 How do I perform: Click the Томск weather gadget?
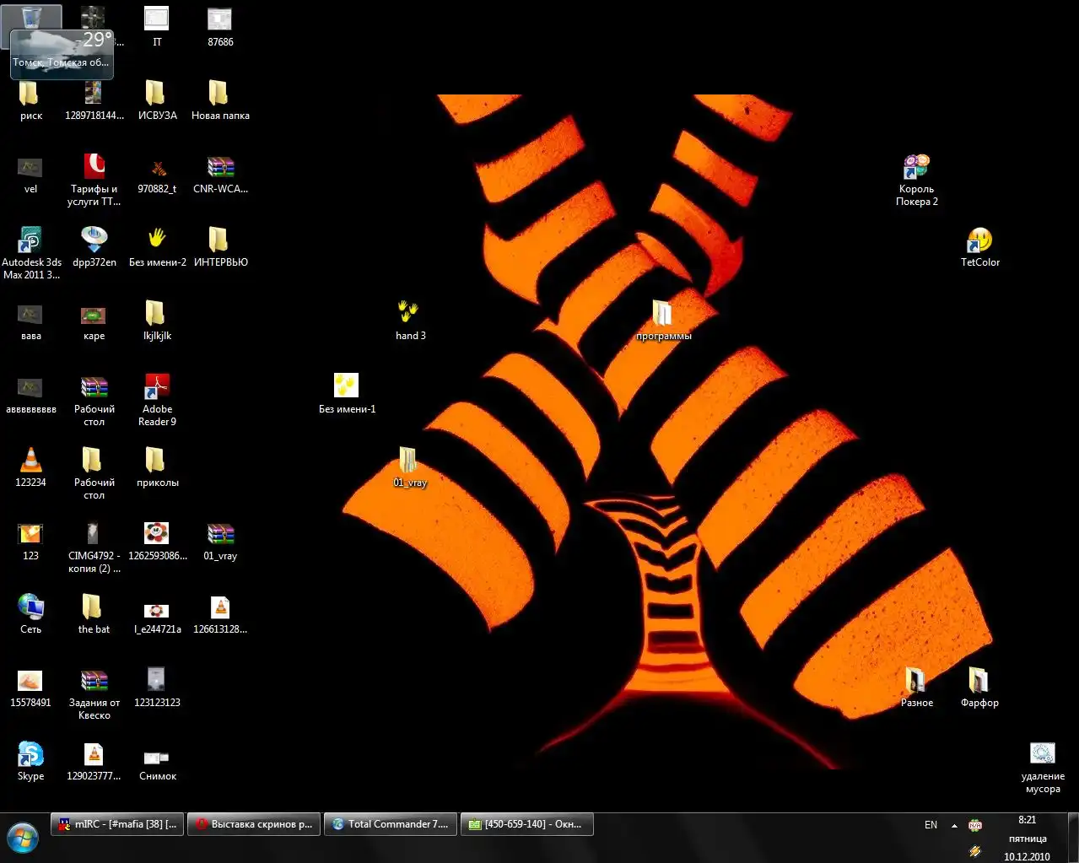pos(62,53)
